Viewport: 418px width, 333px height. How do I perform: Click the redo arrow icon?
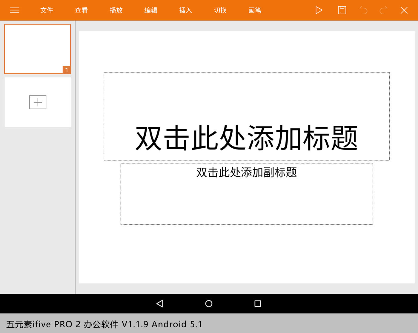point(384,10)
